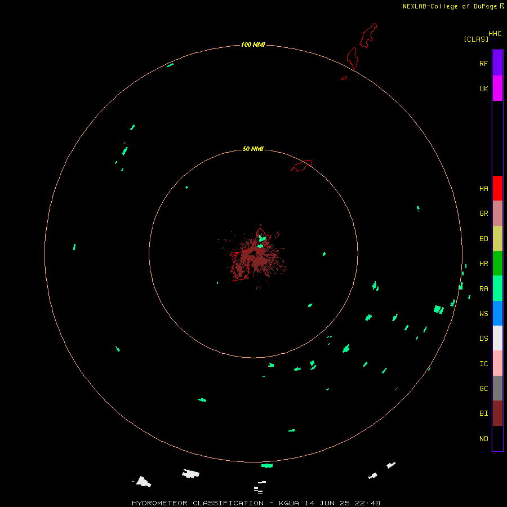This screenshot has height=507, width=507.
Task: Select the GR pink-brown legend swatch
Action: click(x=497, y=214)
